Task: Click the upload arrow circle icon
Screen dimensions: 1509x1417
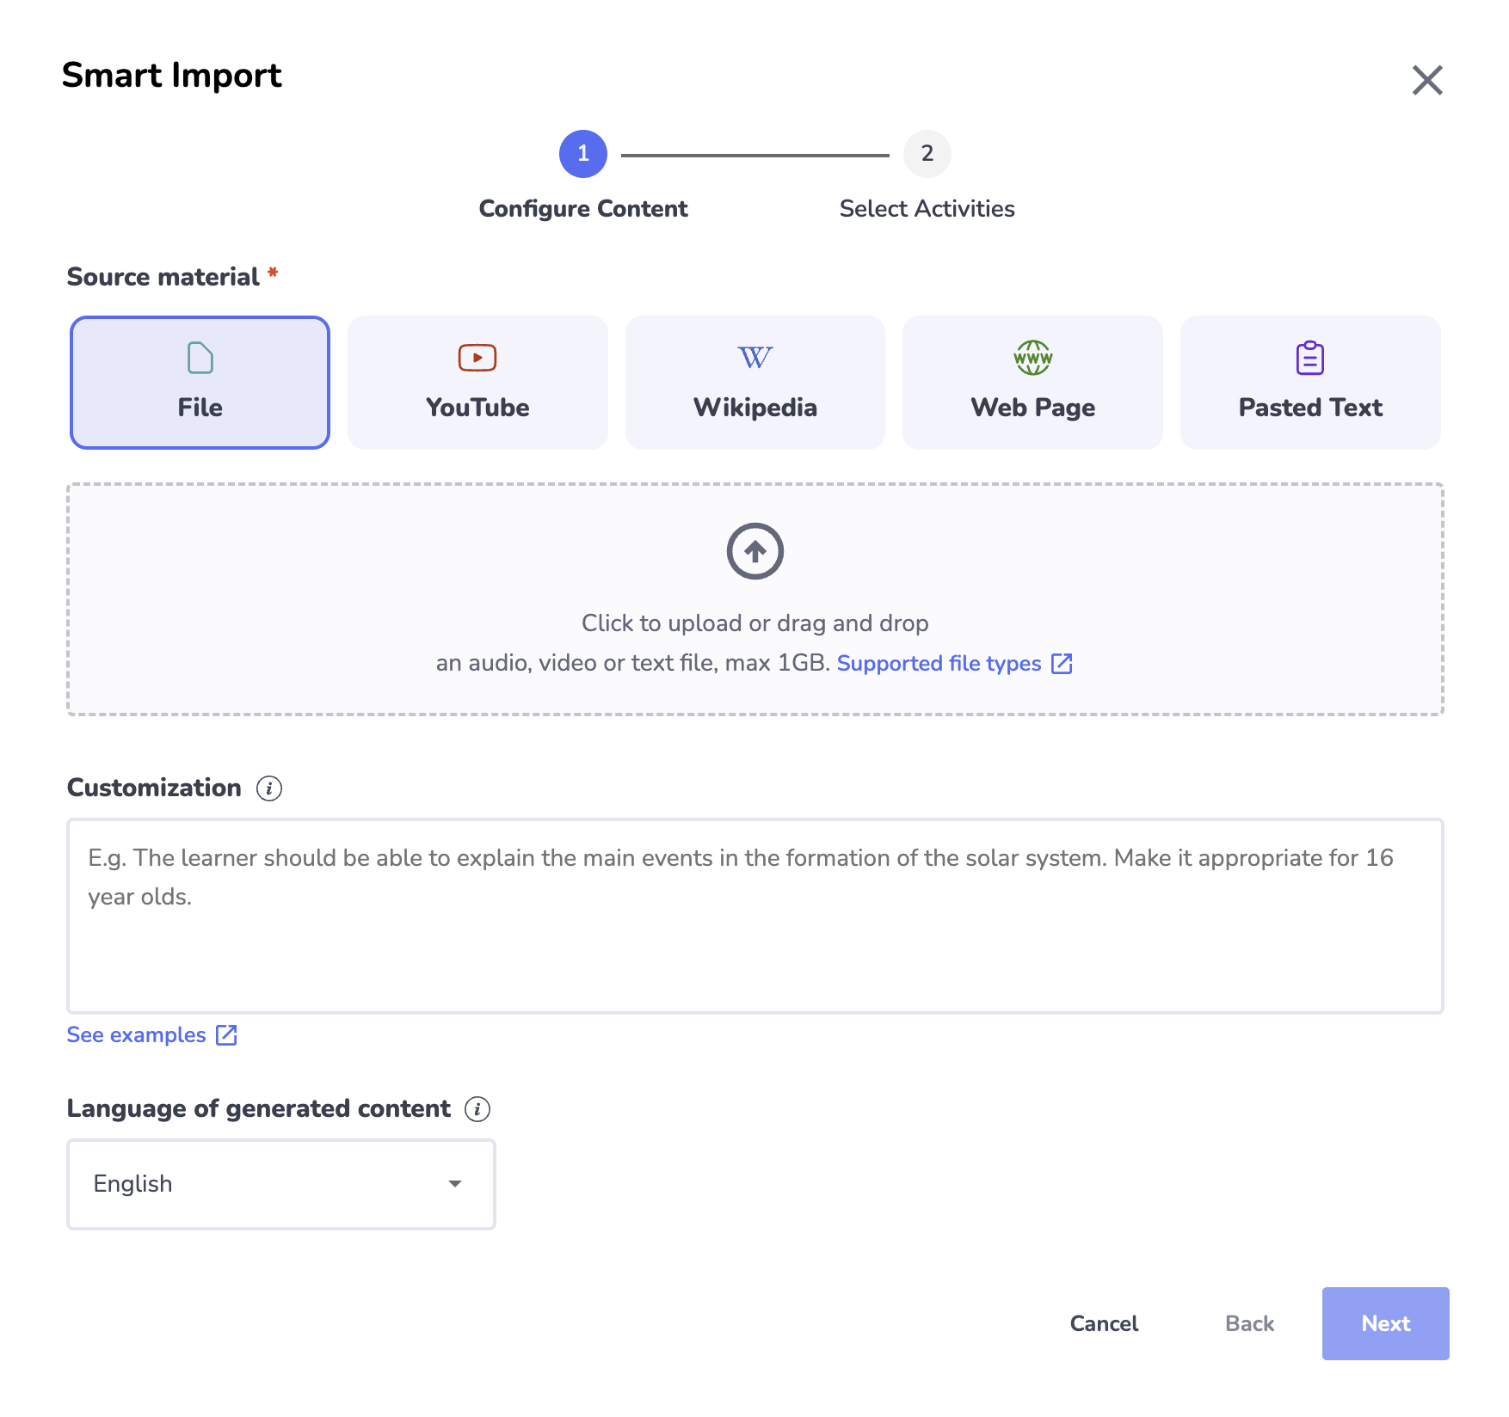Action: pos(754,551)
